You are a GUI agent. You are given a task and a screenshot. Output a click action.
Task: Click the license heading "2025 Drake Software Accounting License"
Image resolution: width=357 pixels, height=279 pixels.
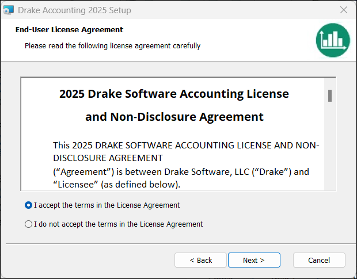tap(174, 94)
